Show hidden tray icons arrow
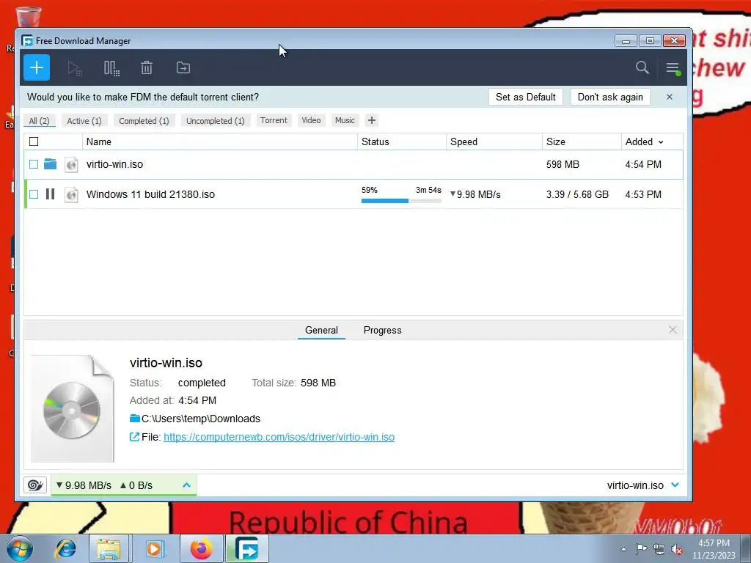This screenshot has width=751, height=563. click(x=623, y=549)
